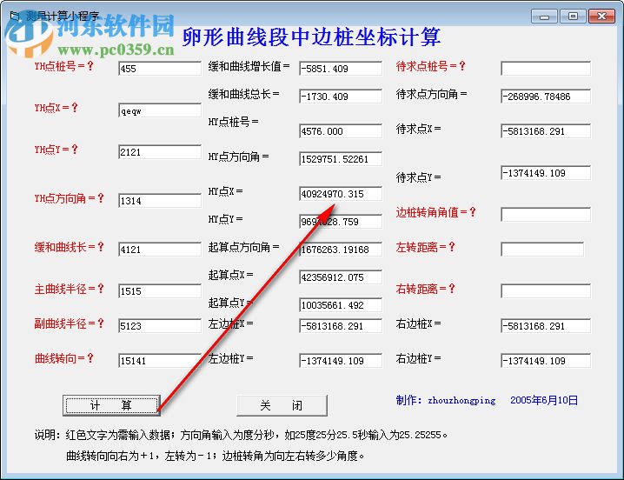Image resolution: width=624 pixels, height=480 pixels.
Task: Select the 缓和曲线总长 result field
Action: click(341, 96)
